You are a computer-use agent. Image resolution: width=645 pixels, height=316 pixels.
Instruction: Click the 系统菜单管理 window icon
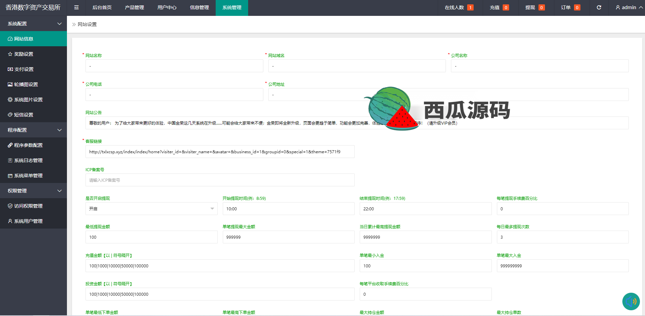10,176
